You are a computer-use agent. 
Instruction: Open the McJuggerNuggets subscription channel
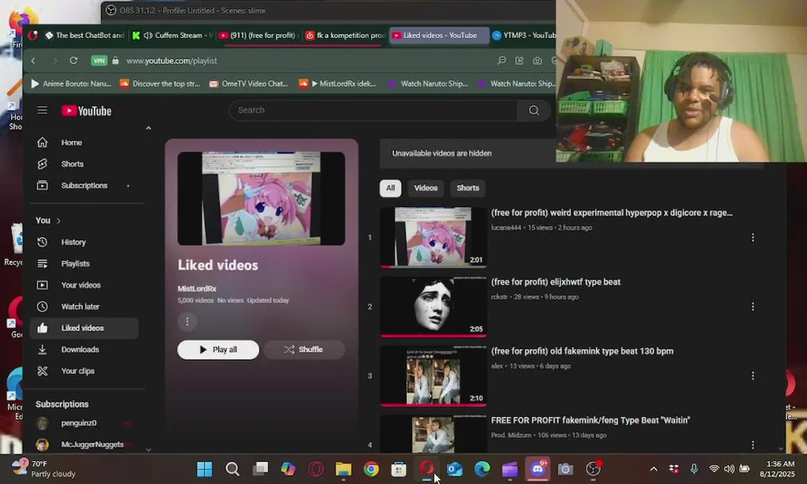pyautogui.click(x=84, y=444)
